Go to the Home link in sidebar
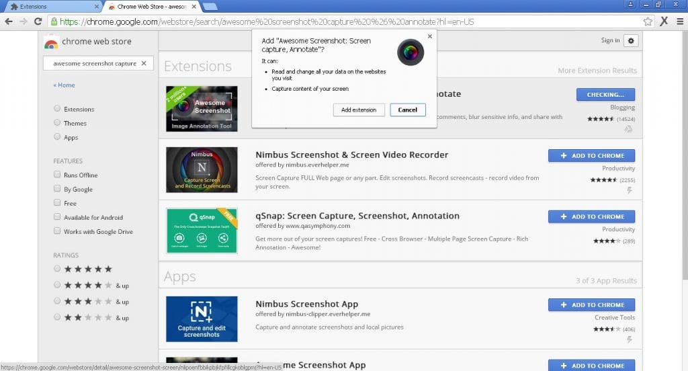The height and width of the screenshot is (371, 688). pyautogui.click(x=64, y=85)
